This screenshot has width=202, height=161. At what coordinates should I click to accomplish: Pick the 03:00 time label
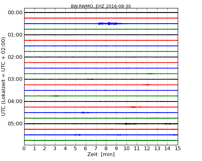[15, 79]
